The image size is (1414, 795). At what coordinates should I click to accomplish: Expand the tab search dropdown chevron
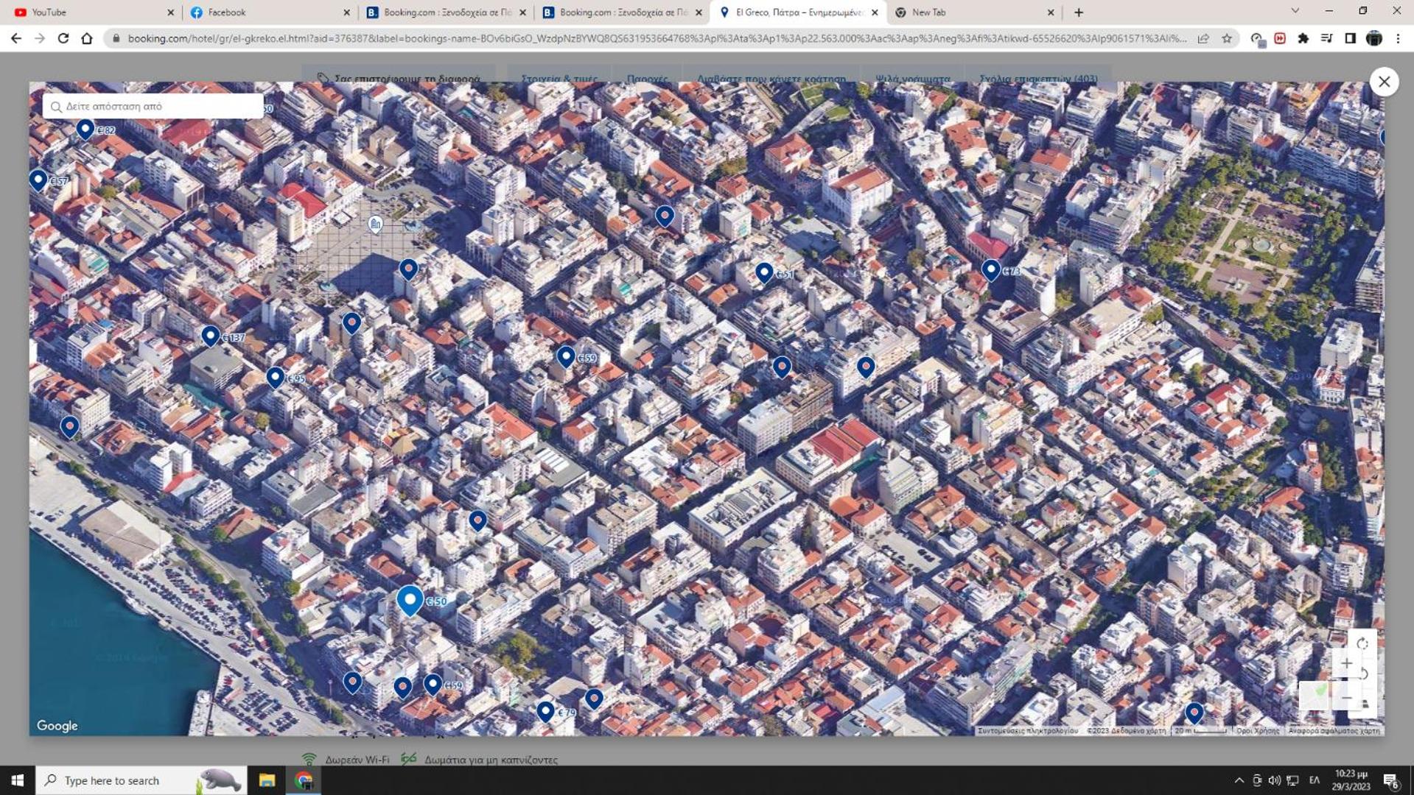click(x=1295, y=11)
